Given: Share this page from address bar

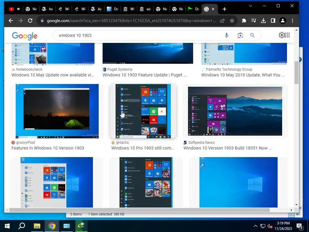Looking at the screenshot, I should coord(222,21).
